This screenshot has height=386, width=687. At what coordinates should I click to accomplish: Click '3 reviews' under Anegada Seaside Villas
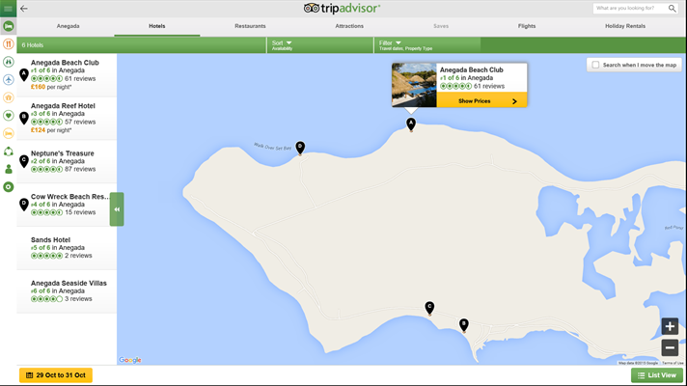point(78,299)
